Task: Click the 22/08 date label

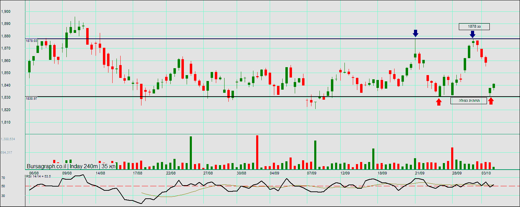Action: coord(171,173)
